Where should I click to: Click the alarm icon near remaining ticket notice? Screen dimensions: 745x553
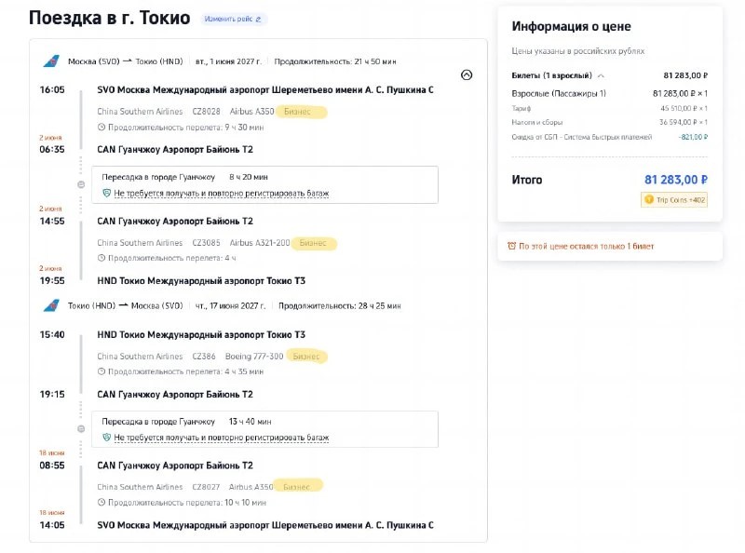pyautogui.click(x=511, y=246)
